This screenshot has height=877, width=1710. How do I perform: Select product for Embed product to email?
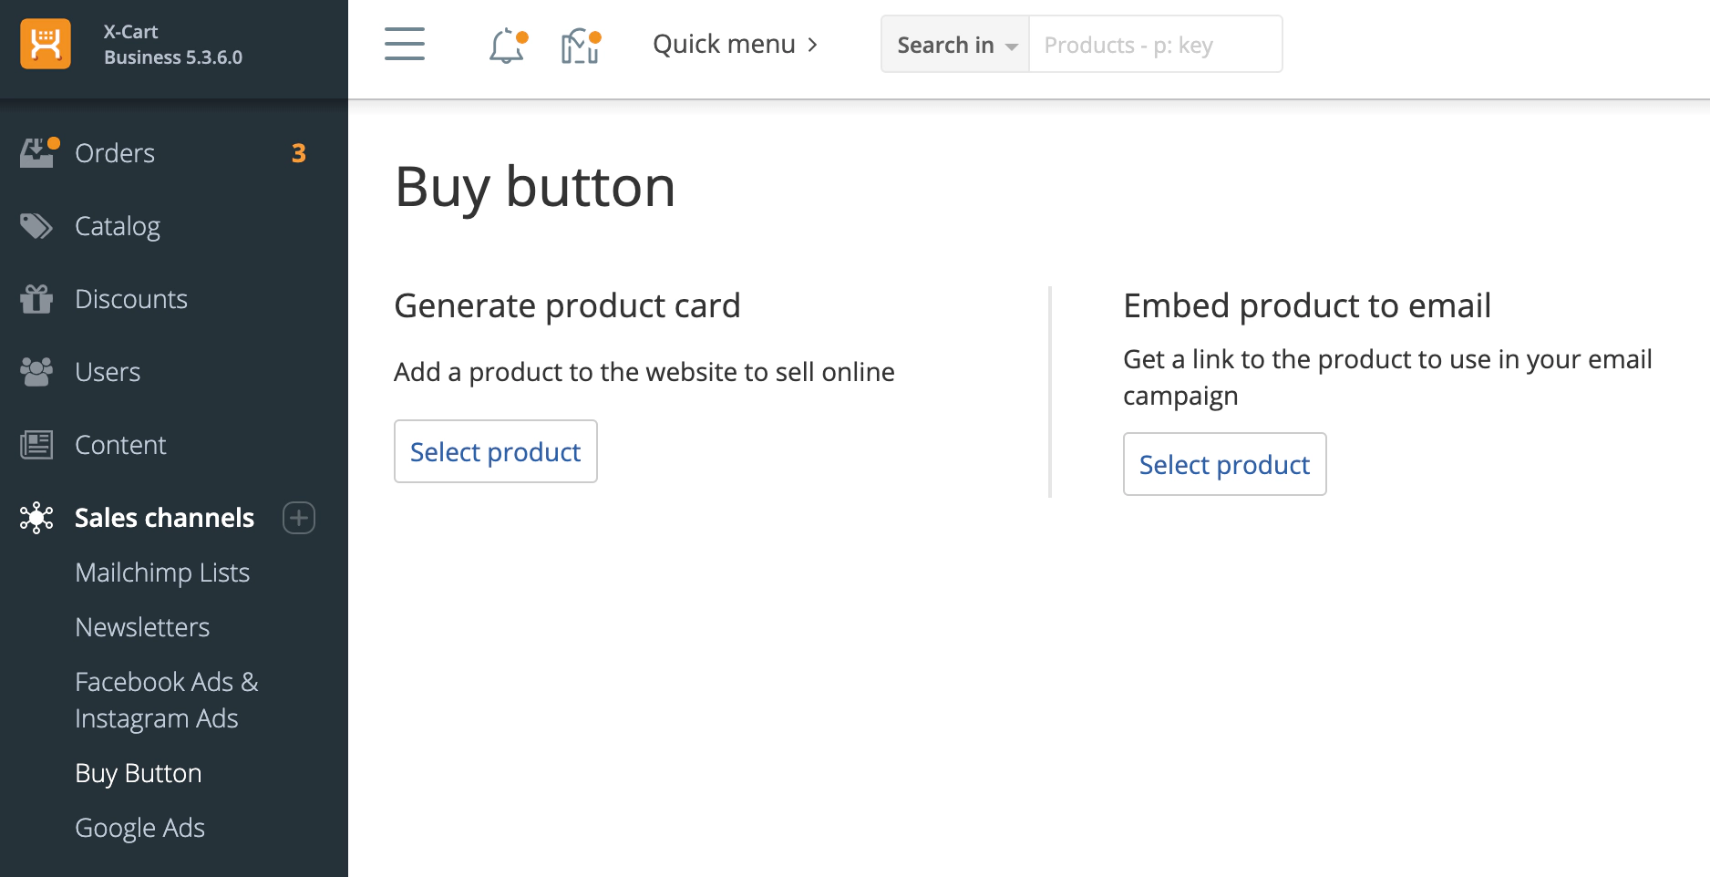[x=1224, y=464]
